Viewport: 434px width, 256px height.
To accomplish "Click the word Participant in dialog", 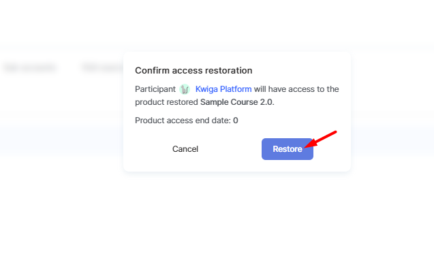I will coord(155,89).
